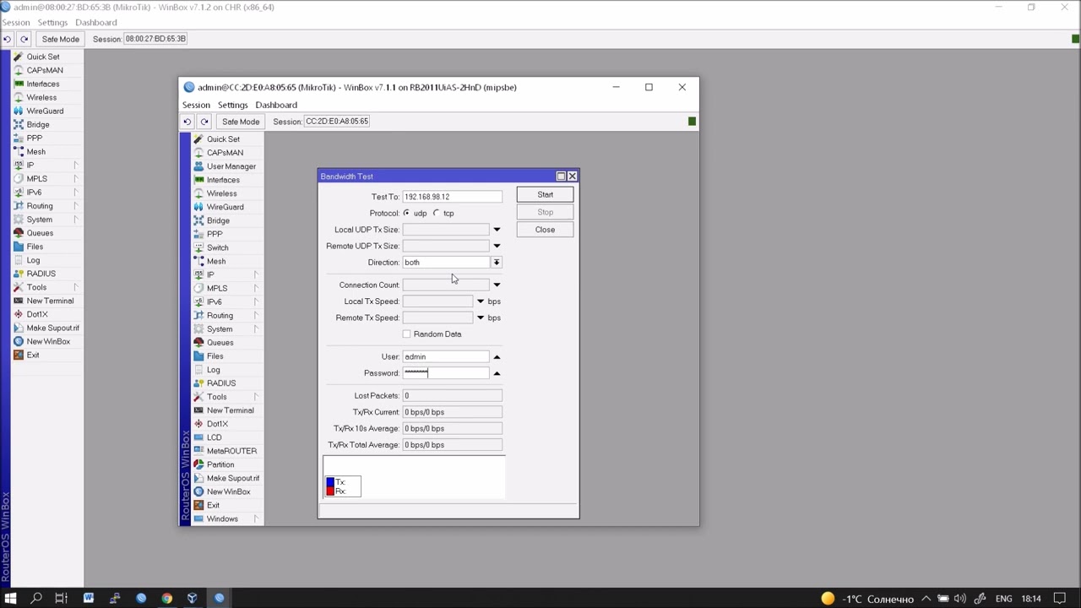Click the Undo arrow in the RB2011 toolbar
Image resolution: width=1081 pixels, height=608 pixels.
pyautogui.click(x=187, y=122)
